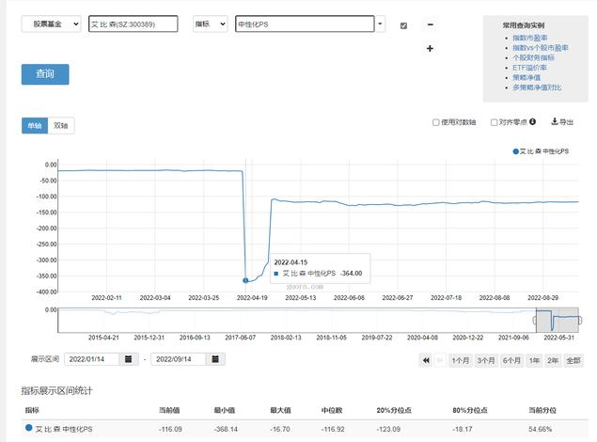Image resolution: width=597 pixels, height=442 pixels.
Task: Open the end date calendar picker icon
Action: point(216,359)
